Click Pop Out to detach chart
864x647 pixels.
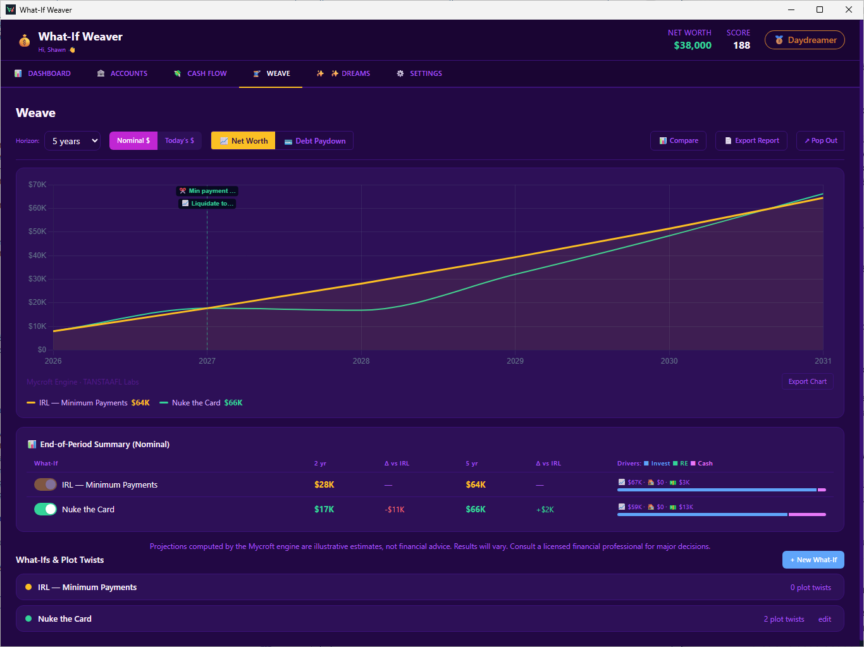click(820, 140)
